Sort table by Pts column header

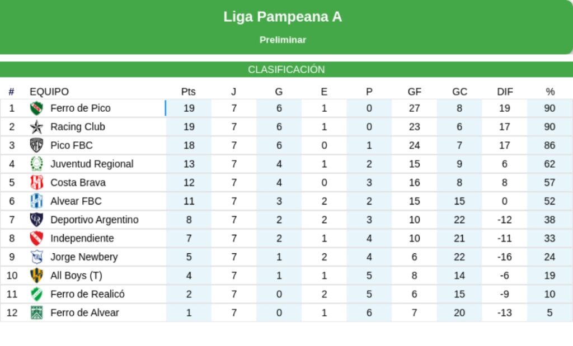[x=189, y=92]
